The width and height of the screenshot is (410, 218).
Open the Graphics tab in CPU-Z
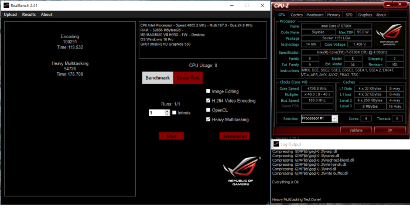click(x=365, y=15)
